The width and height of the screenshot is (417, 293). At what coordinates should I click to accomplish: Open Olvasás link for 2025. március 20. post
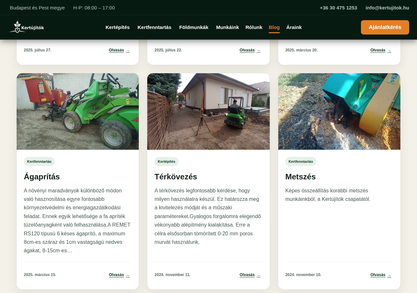[x=381, y=50]
